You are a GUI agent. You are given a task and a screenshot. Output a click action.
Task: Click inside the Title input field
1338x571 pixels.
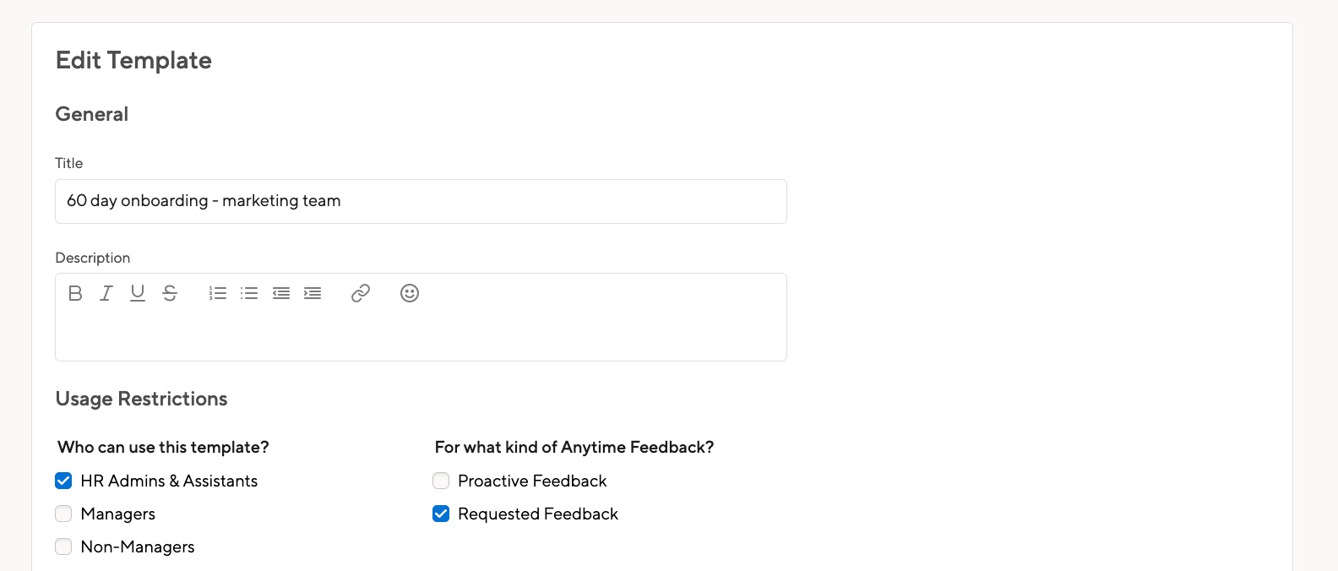point(421,201)
